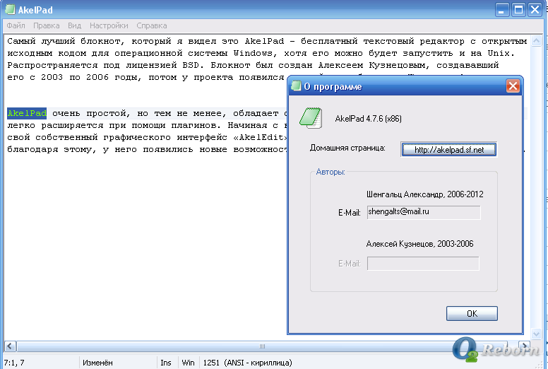The width and height of the screenshot is (548, 369).
Task: Click the О программе title bar icon
Action: coord(296,86)
